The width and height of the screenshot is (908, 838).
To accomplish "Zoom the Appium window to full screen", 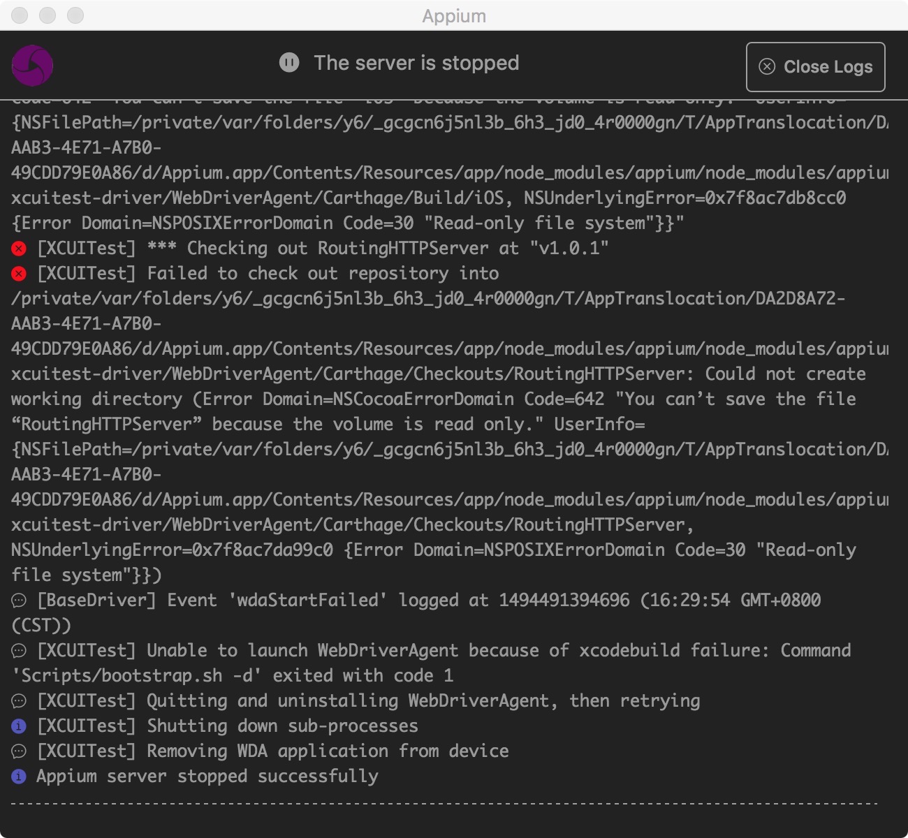I will click(x=75, y=15).
